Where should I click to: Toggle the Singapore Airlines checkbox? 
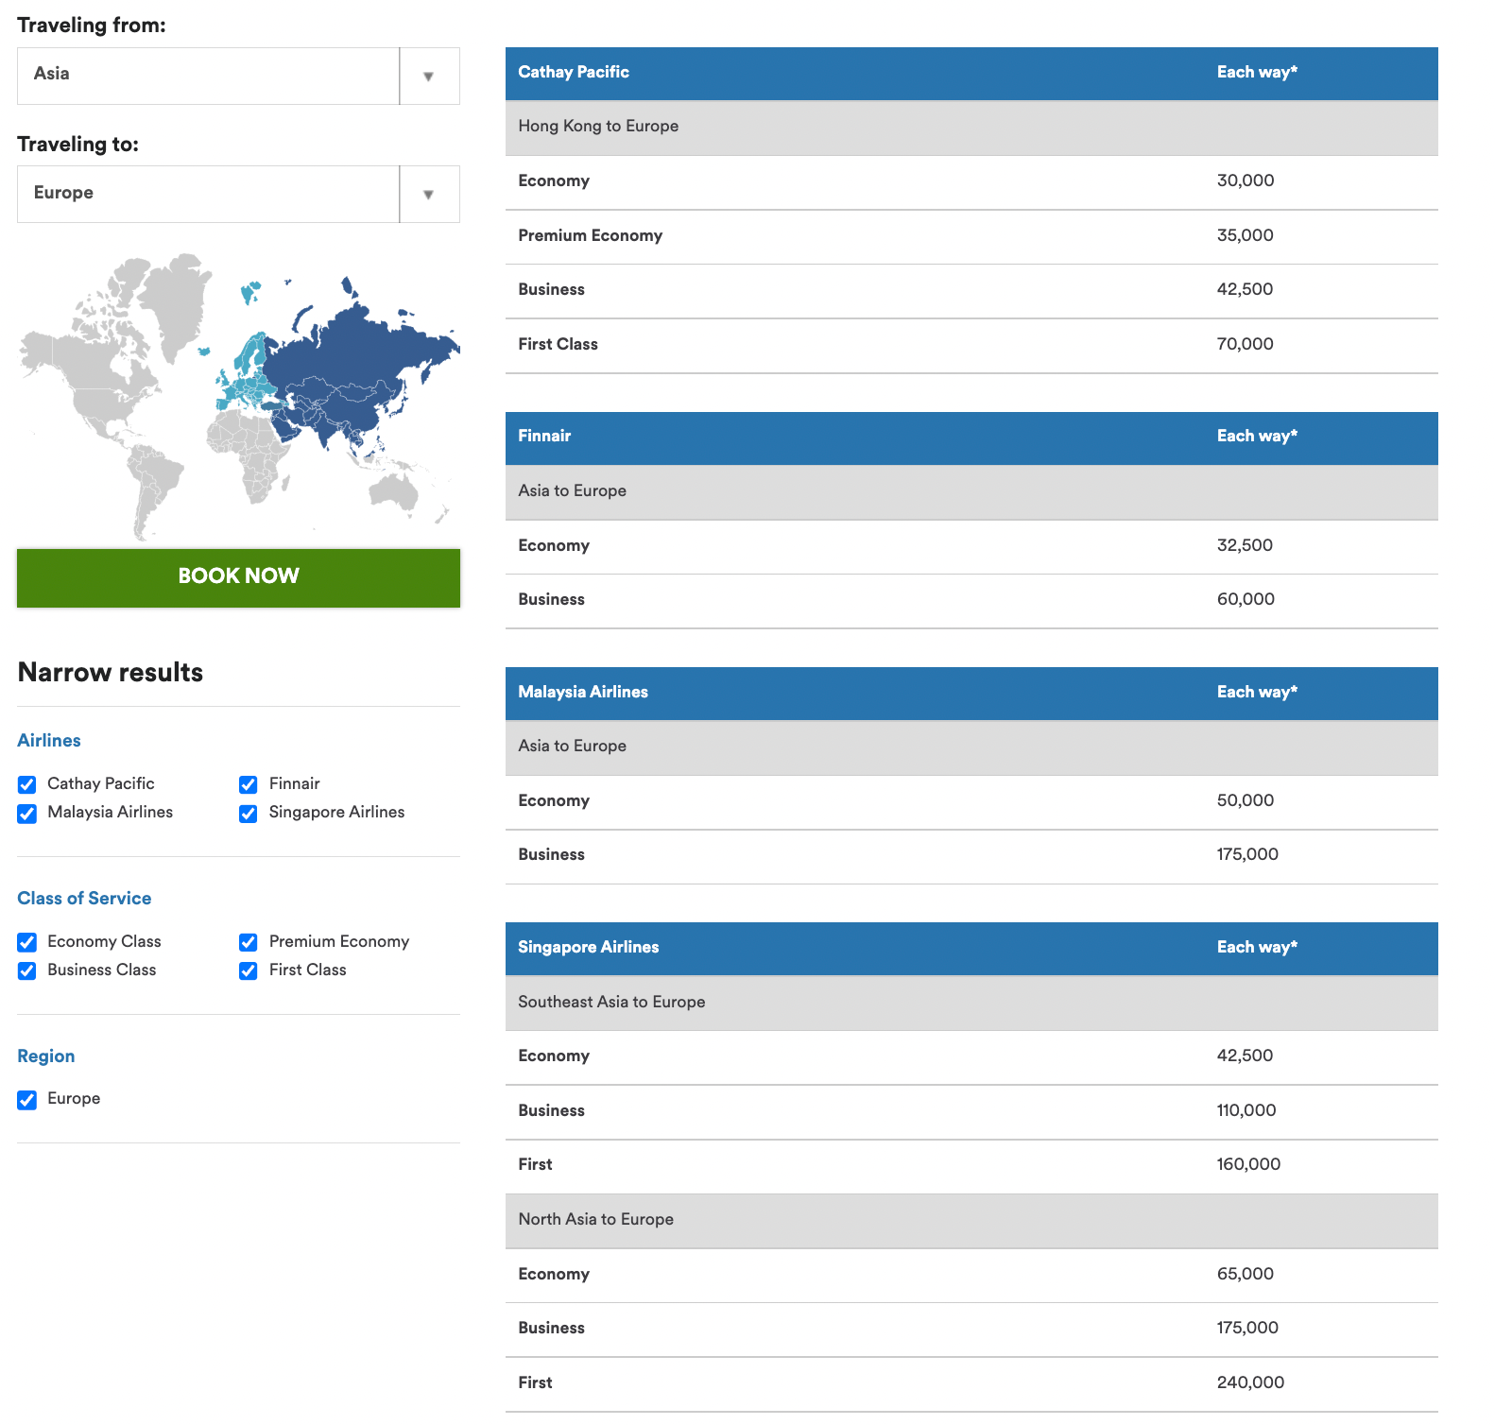point(249,814)
